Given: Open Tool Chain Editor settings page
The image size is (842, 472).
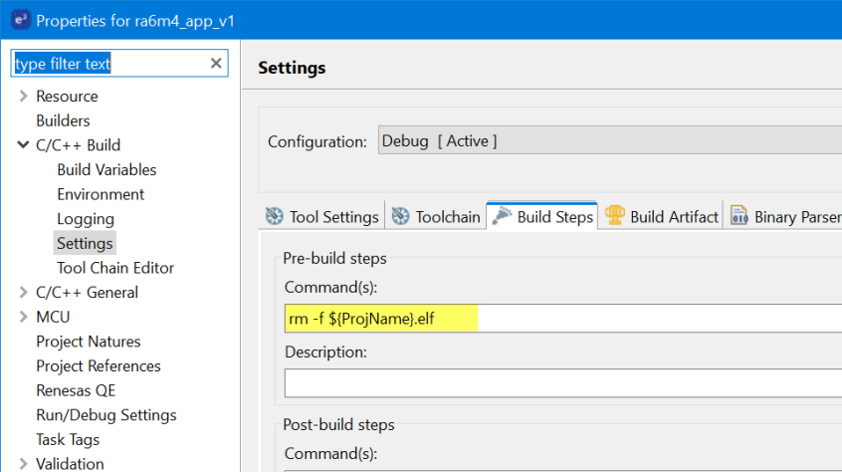Looking at the screenshot, I should tap(115, 268).
